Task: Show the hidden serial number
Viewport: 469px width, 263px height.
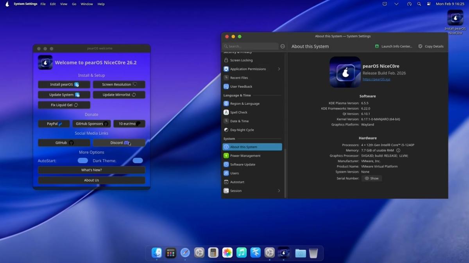Action: 372,178
